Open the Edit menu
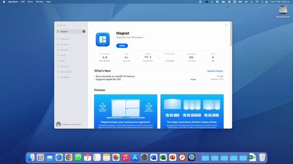293x164 pixels. pos(23,2)
